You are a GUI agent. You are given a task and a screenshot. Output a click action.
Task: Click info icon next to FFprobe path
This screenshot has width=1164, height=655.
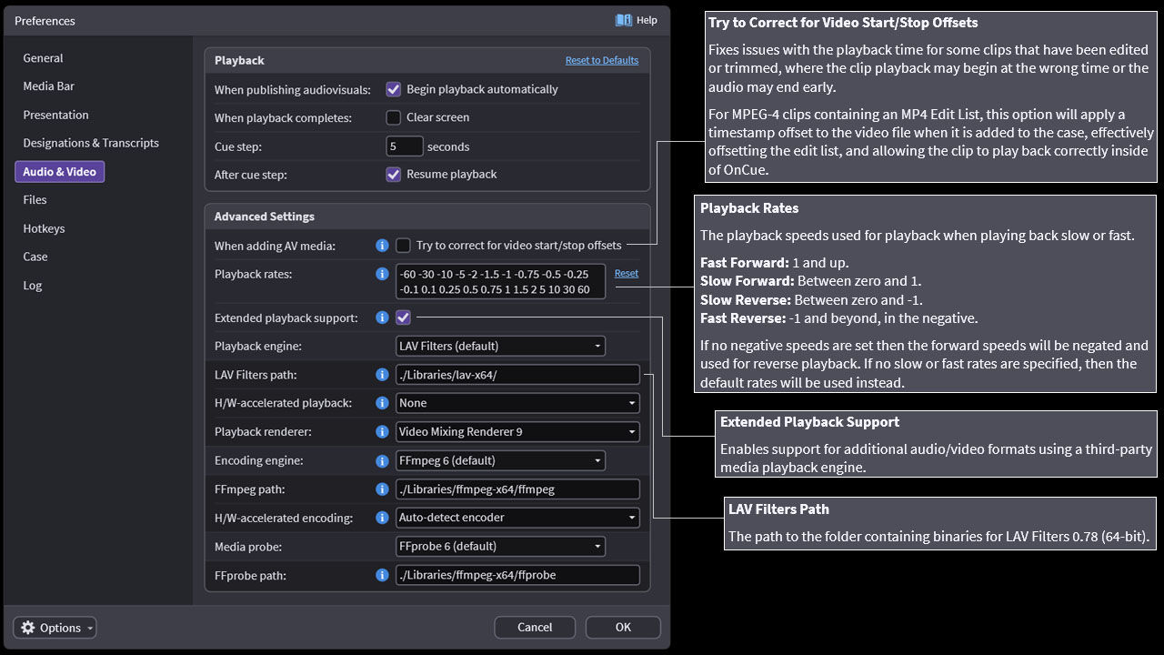click(x=382, y=575)
